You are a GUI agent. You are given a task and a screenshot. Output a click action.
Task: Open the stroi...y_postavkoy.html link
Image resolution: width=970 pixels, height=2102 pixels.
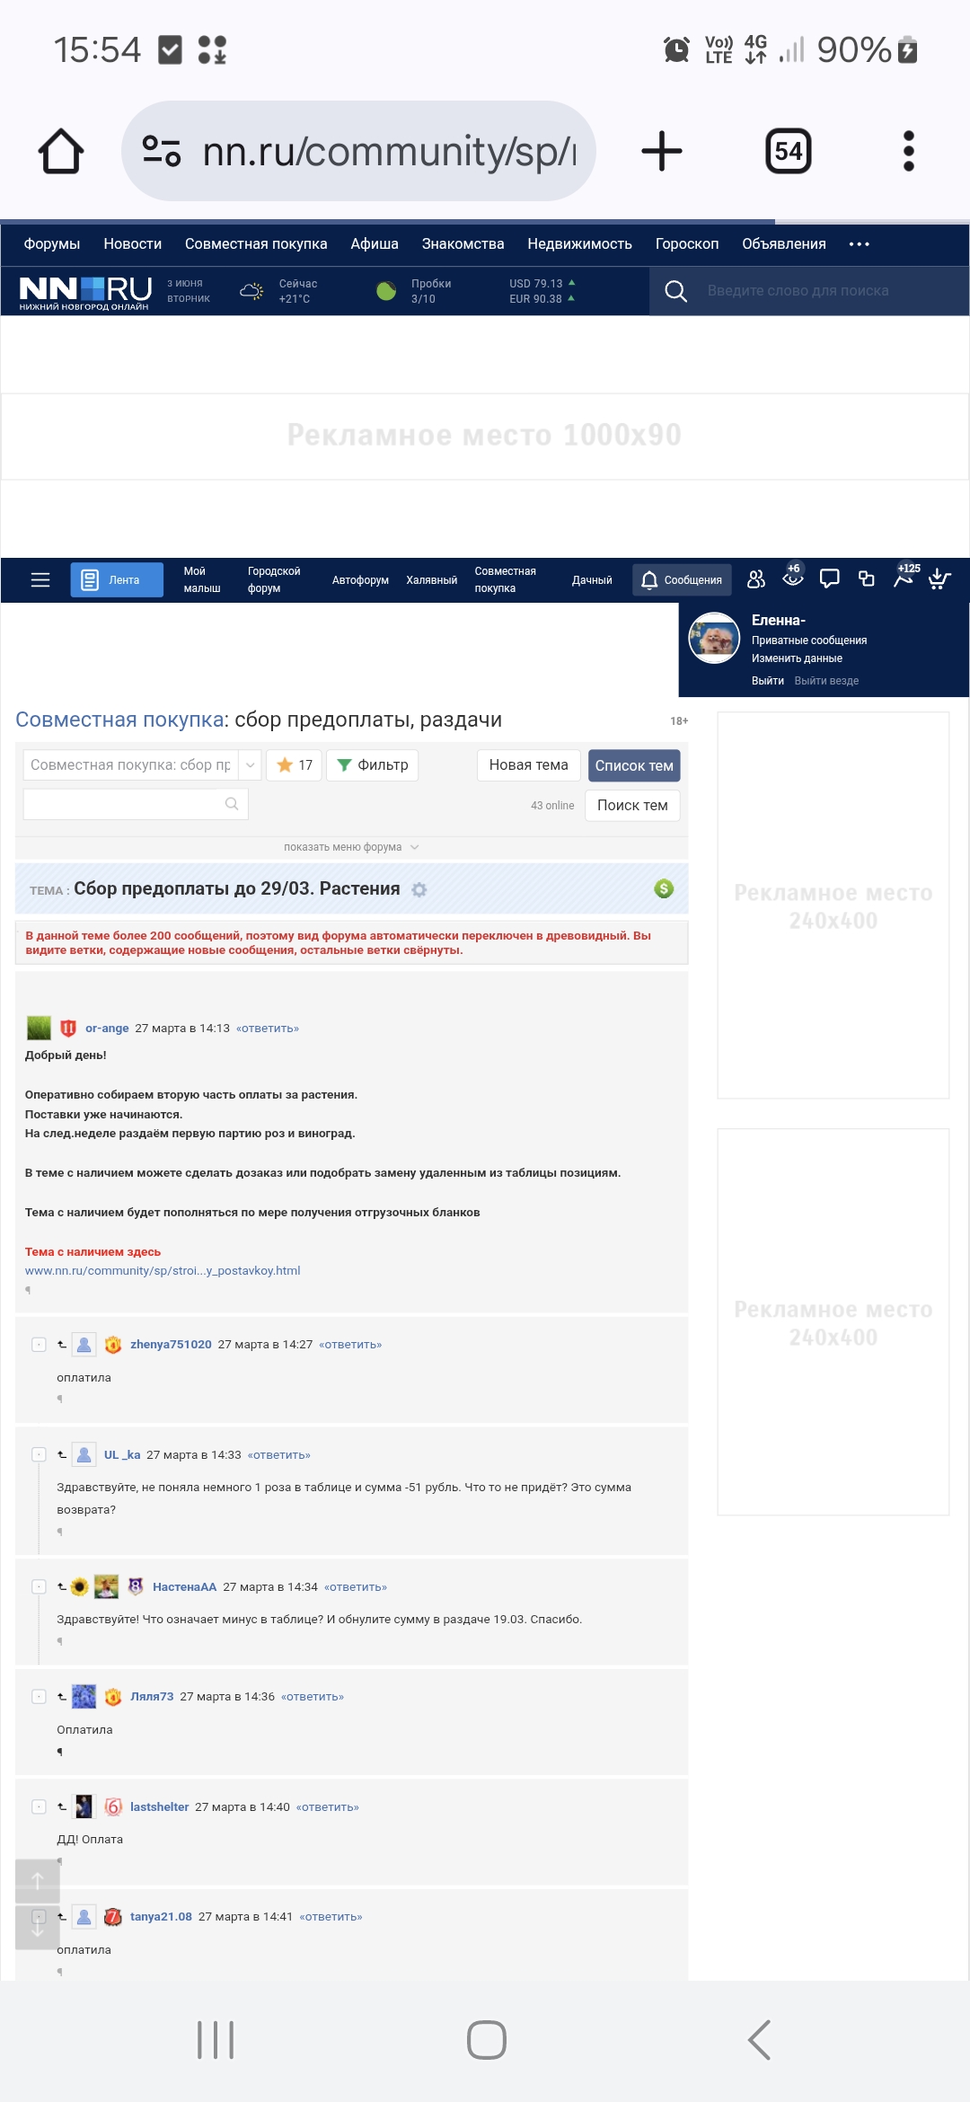click(163, 1271)
